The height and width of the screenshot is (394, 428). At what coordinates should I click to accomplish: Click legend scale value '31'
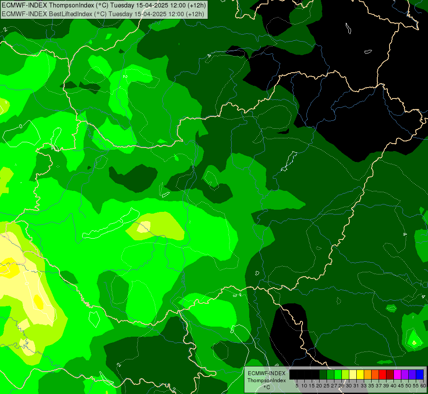356,386
